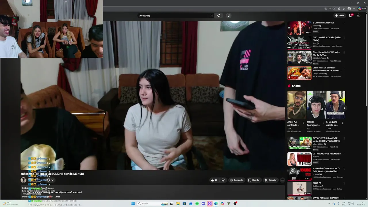Open the channel avatar below the video
Viewport: 368px width, 207px height.
click(x=23, y=180)
